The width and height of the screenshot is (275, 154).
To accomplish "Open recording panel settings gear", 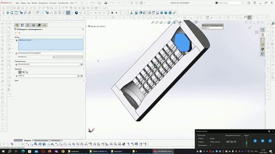I will 269,131.
